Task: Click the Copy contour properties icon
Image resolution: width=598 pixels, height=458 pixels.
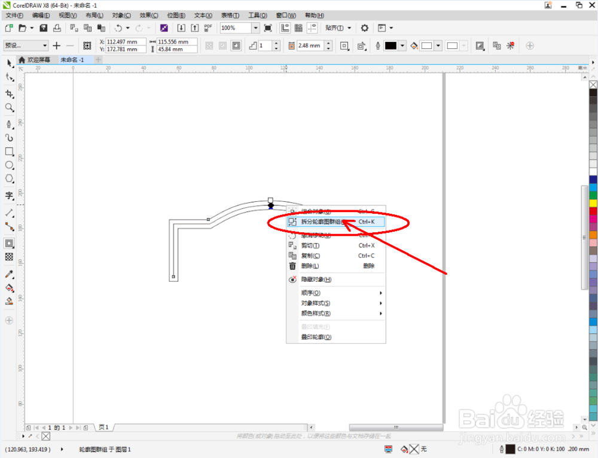Action: (496, 46)
